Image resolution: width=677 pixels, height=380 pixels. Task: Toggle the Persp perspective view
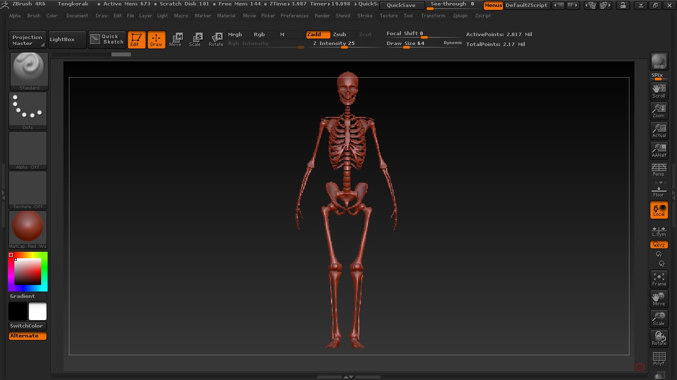(x=659, y=170)
